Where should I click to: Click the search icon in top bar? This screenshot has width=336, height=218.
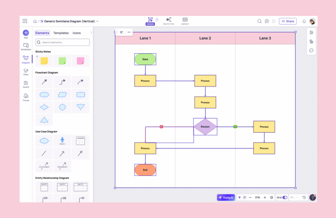tap(259, 21)
